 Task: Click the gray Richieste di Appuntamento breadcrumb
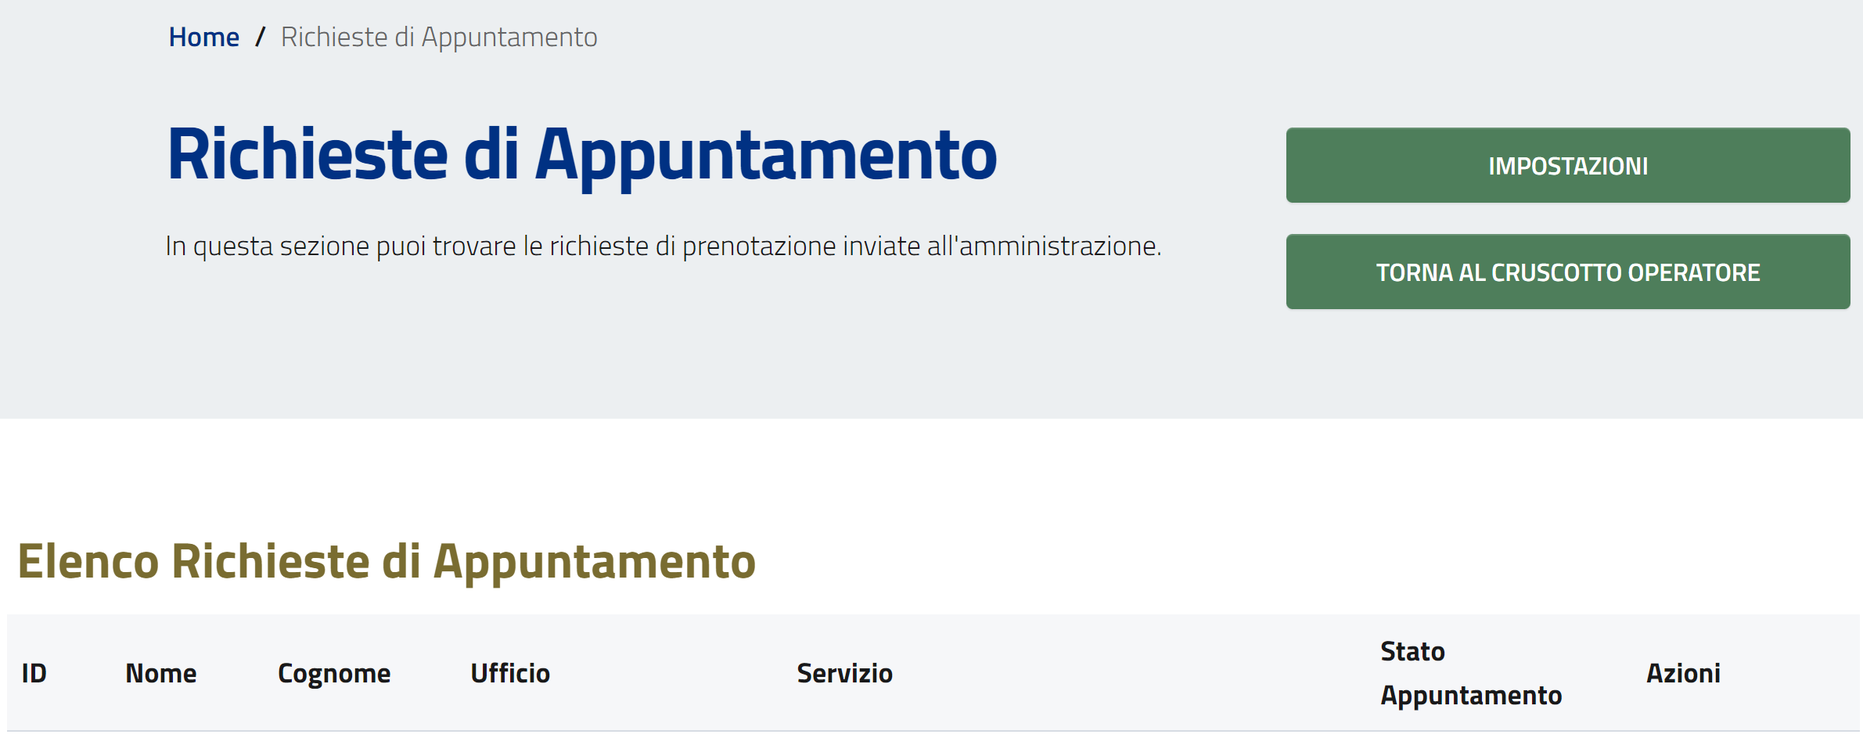point(439,38)
